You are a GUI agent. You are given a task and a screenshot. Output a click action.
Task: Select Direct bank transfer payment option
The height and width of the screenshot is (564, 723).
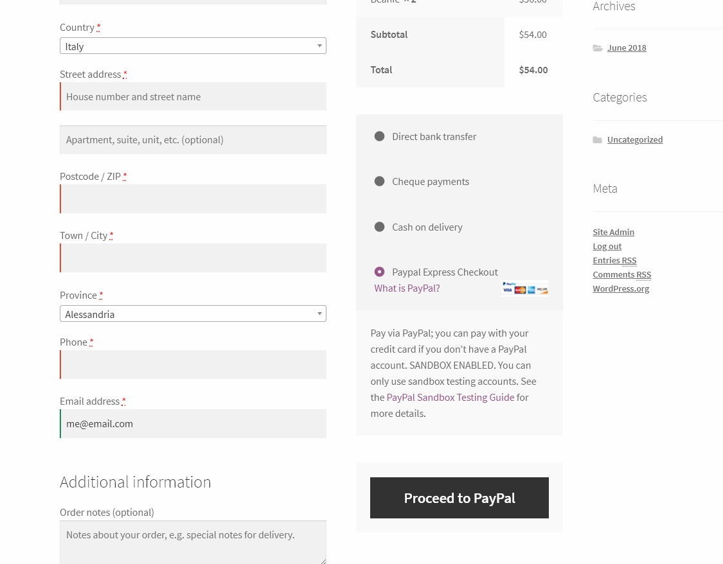pyautogui.click(x=379, y=136)
